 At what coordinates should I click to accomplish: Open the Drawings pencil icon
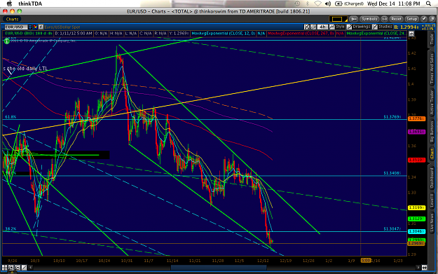tap(349, 27)
